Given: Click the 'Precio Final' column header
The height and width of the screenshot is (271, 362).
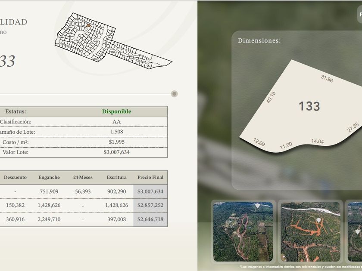Looking at the screenshot, I should pyautogui.click(x=150, y=177).
